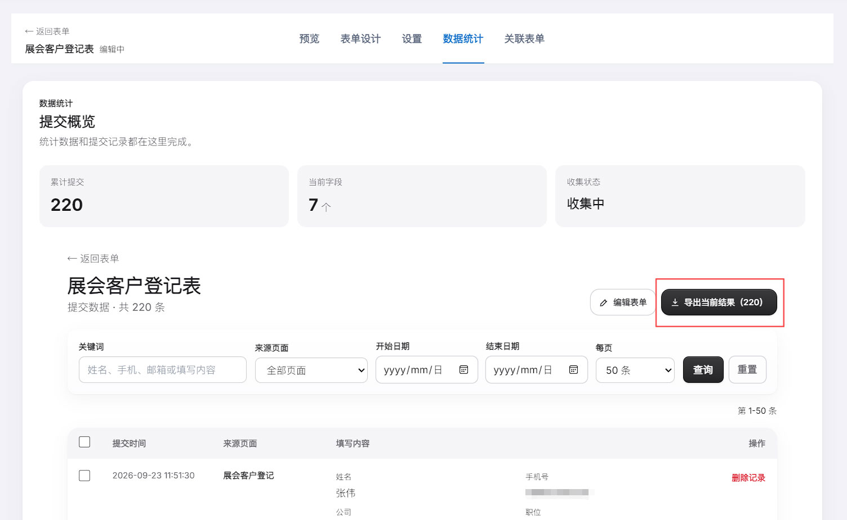Image resolution: width=847 pixels, height=520 pixels.
Task: Tick the checkbox for the 2026-09-23 11:51:30 row
Action: pyautogui.click(x=84, y=476)
